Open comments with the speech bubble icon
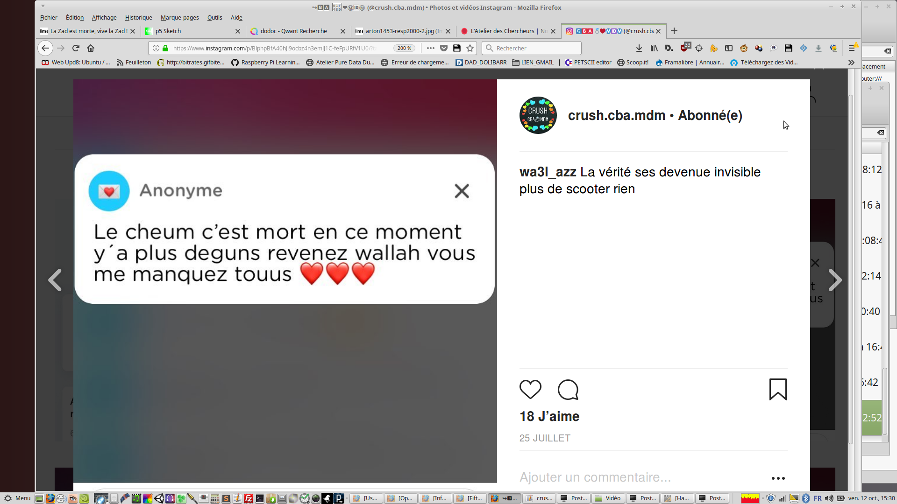 568,389
